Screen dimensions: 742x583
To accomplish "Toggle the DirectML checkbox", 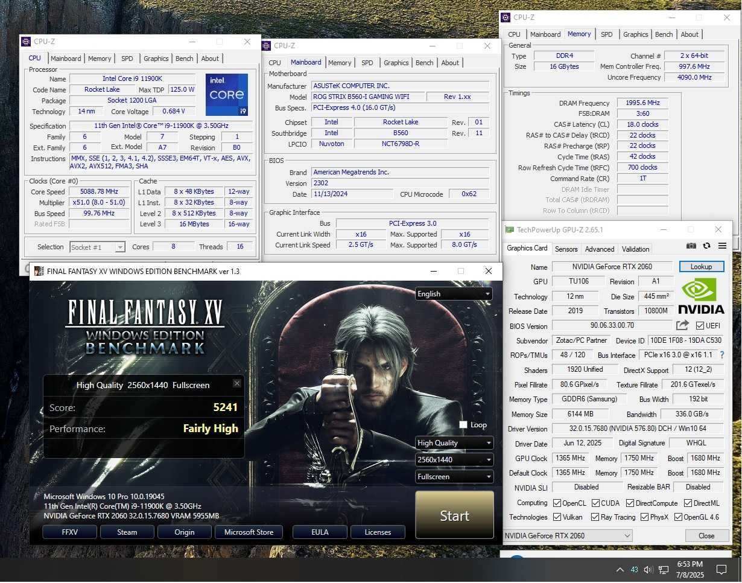I will (x=688, y=503).
